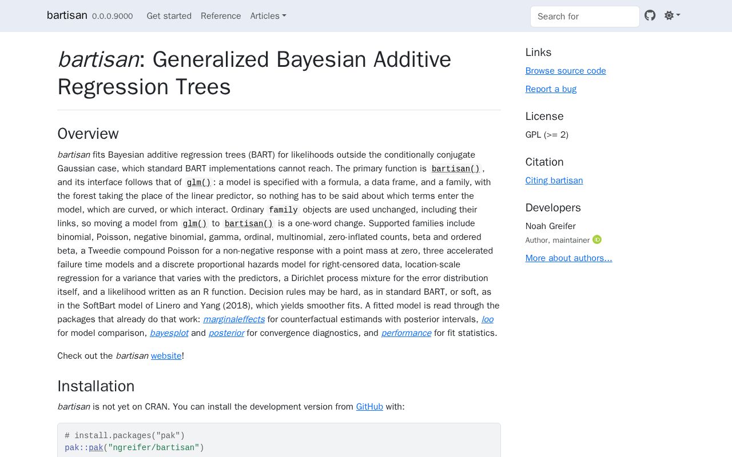The height and width of the screenshot is (457, 732).
Task: Open the Reference page
Action: [x=221, y=16]
